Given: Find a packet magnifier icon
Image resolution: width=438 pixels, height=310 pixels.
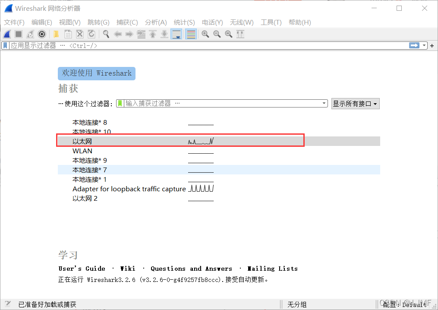Looking at the screenshot, I should click(106, 34).
